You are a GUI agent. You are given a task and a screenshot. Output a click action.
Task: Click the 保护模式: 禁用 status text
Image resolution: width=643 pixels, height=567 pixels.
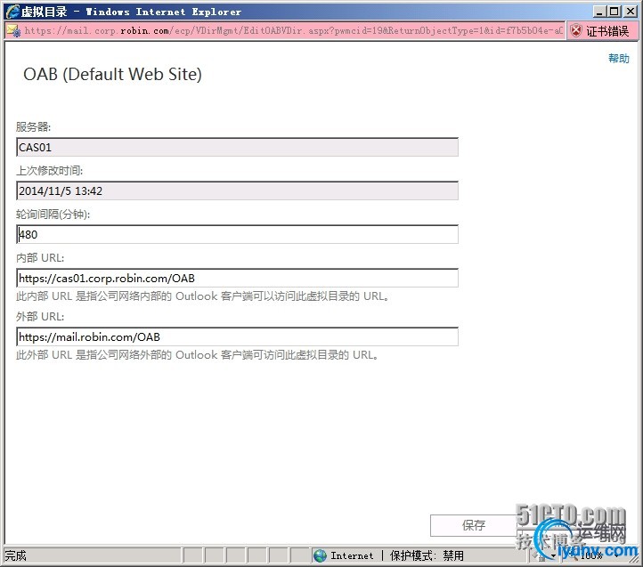427,555
